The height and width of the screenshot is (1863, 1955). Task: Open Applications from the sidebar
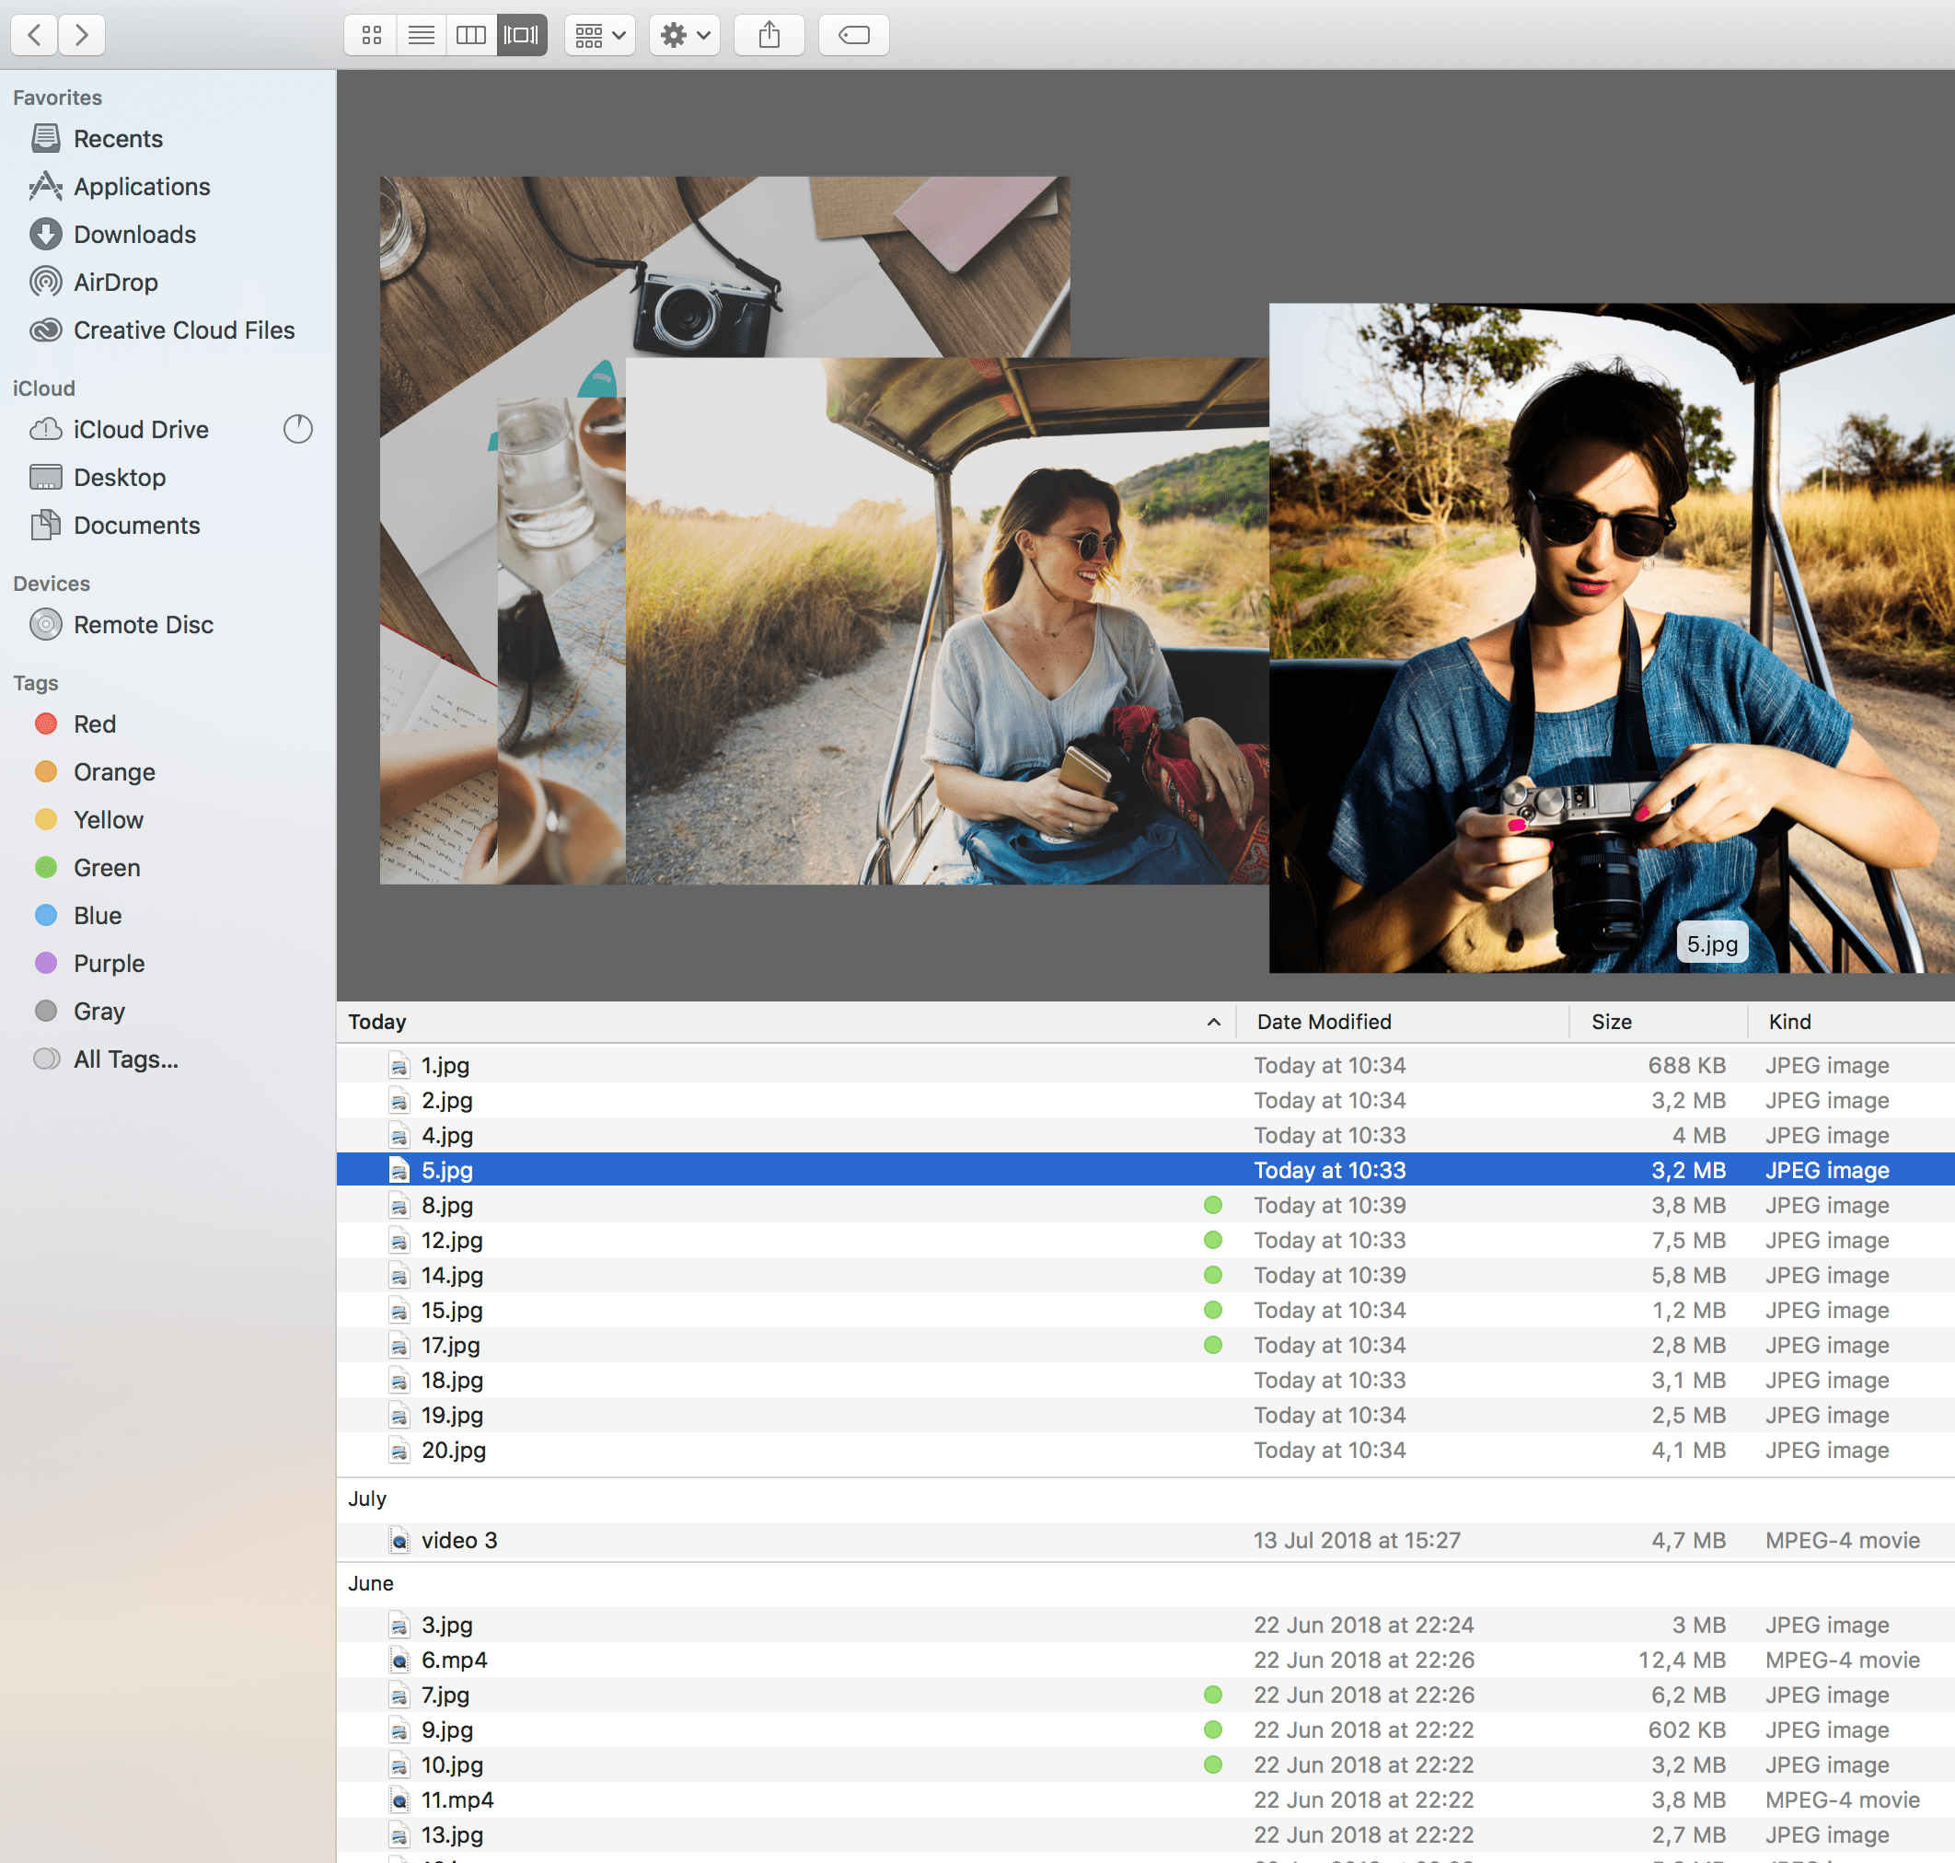coord(142,187)
